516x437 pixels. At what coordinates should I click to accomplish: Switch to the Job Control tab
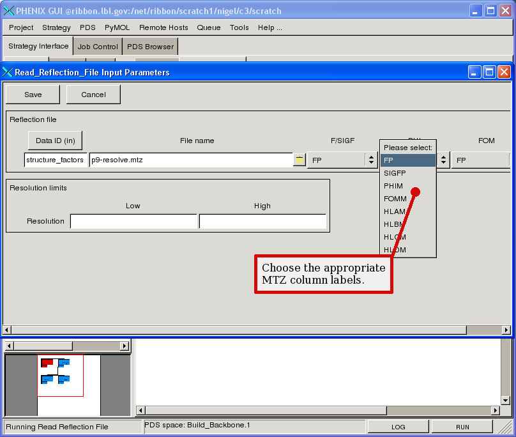tap(98, 47)
